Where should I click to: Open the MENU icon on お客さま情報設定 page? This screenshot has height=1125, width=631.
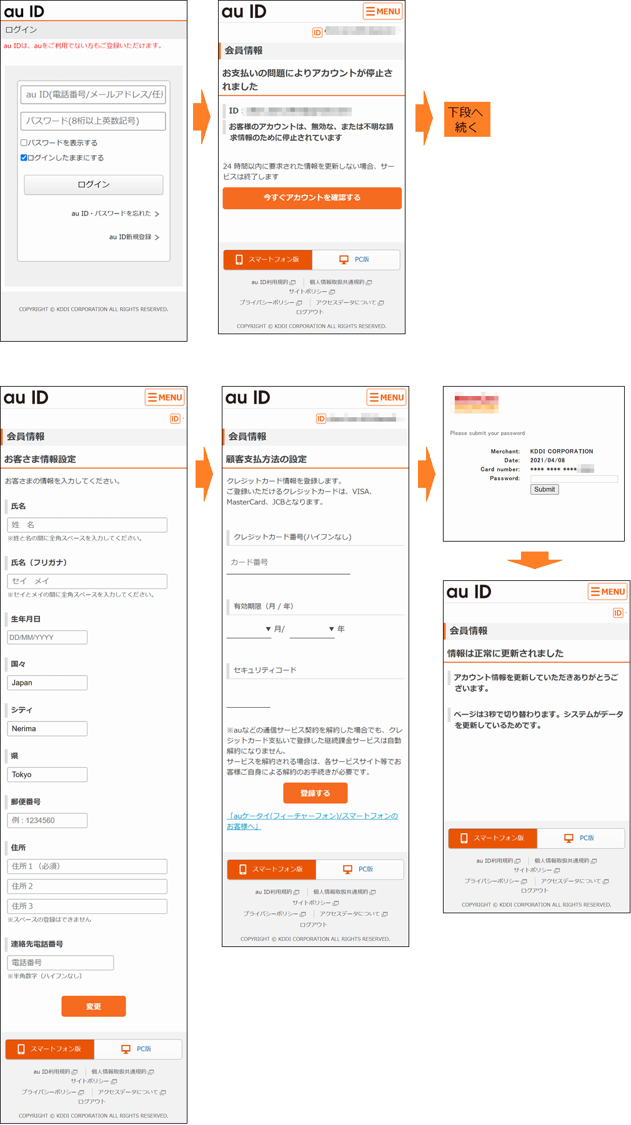coord(165,397)
